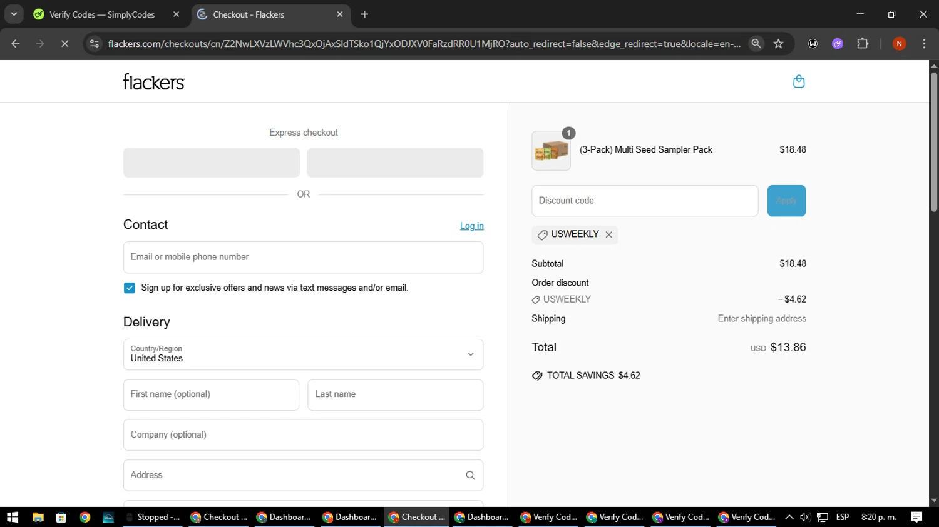The width and height of the screenshot is (939, 527).
Task: Click the ESP language indicator
Action: (x=843, y=517)
